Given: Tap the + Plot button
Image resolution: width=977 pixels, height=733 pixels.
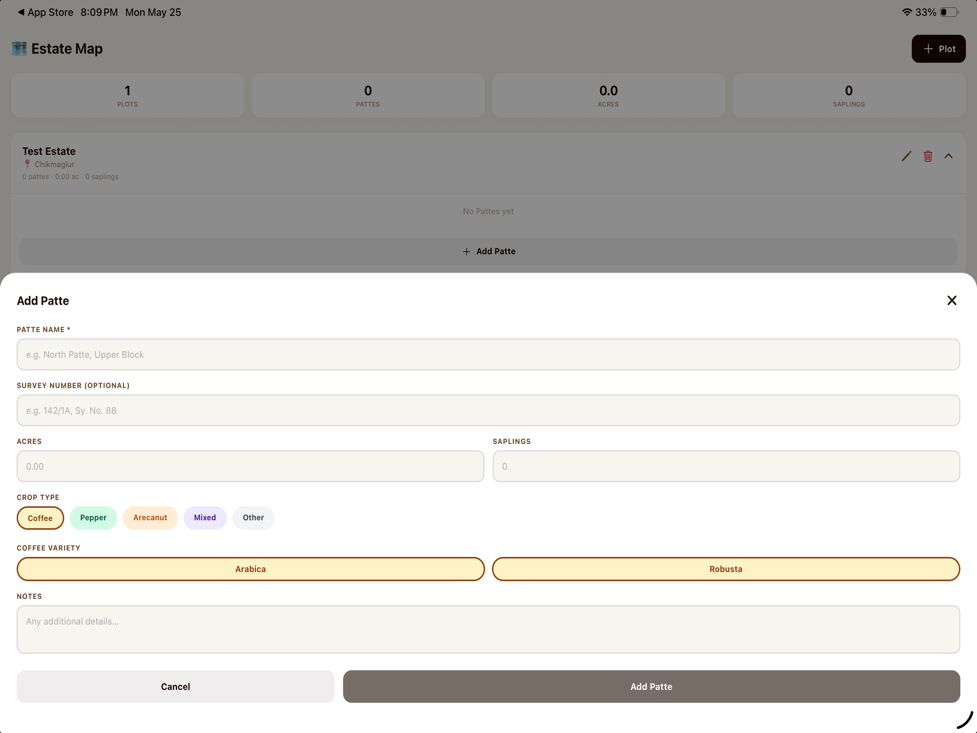Looking at the screenshot, I should pyautogui.click(x=938, y=49).
